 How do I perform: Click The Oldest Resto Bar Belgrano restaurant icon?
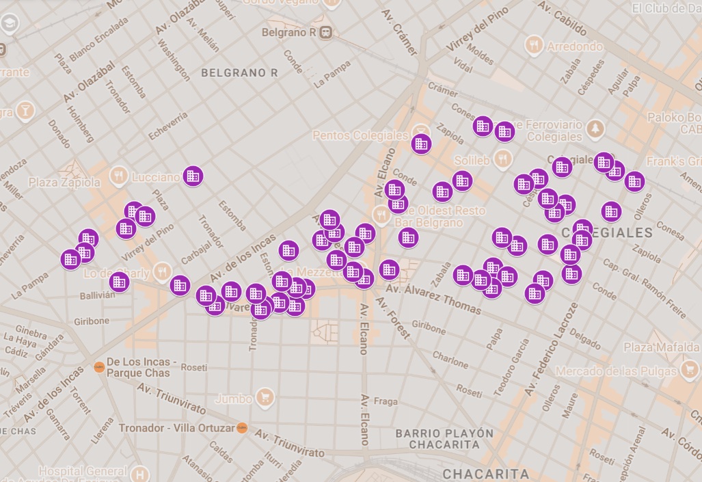pyautogui.click(x=381, y=215)
